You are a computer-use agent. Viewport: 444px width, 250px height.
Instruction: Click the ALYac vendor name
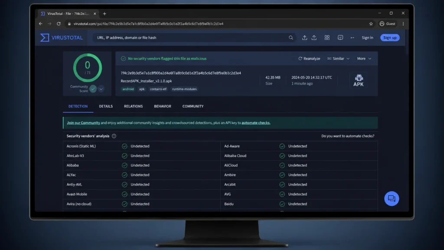tap(72, 175)
